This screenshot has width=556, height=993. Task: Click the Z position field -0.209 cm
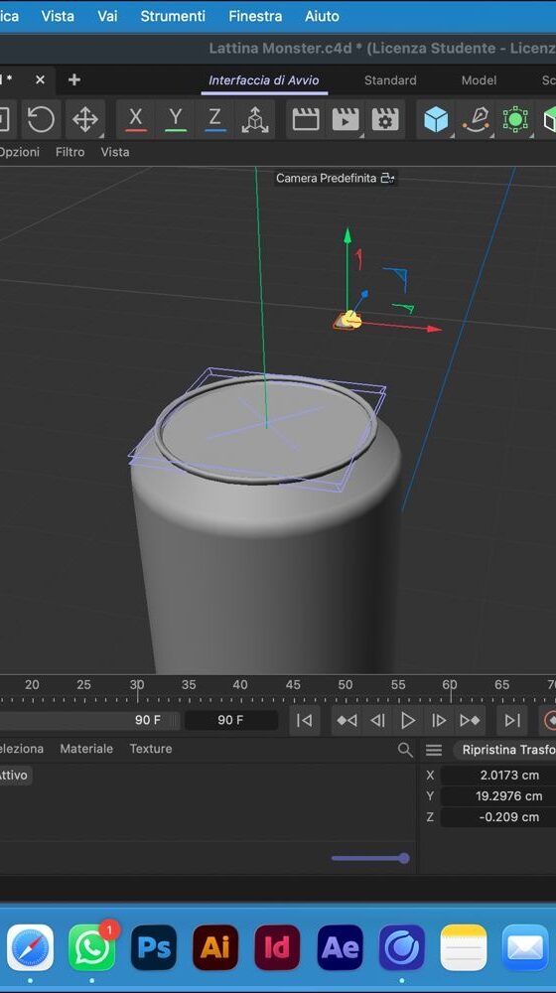tap(498, 817)
